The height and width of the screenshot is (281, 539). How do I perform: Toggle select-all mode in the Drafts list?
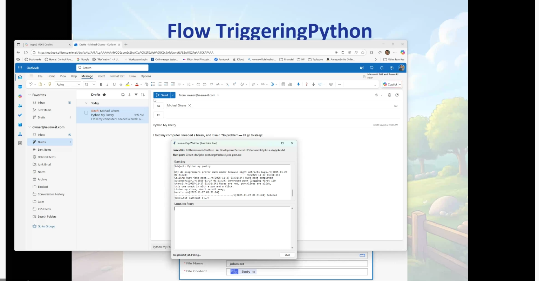(x=123, y=95)
